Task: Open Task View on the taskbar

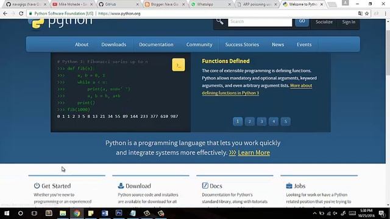Action: (x=34, y=213)
